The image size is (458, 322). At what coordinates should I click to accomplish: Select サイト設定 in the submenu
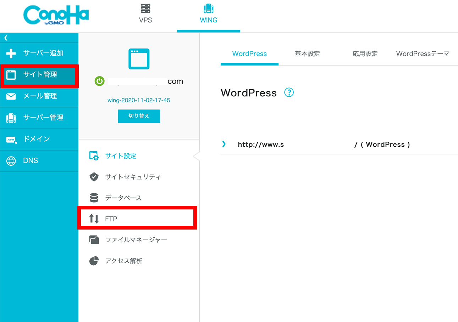pyautogui.click(x=121, y=156)
